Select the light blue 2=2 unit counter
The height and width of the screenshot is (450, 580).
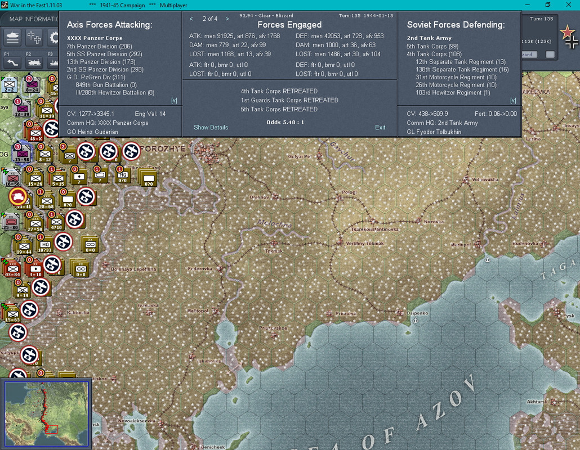point(9,85)
